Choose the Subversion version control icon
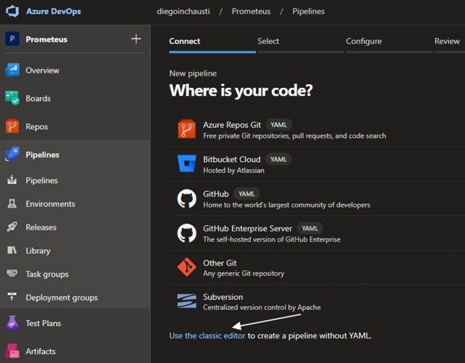This screenshot has height=363, width=465. pos(186,301)
